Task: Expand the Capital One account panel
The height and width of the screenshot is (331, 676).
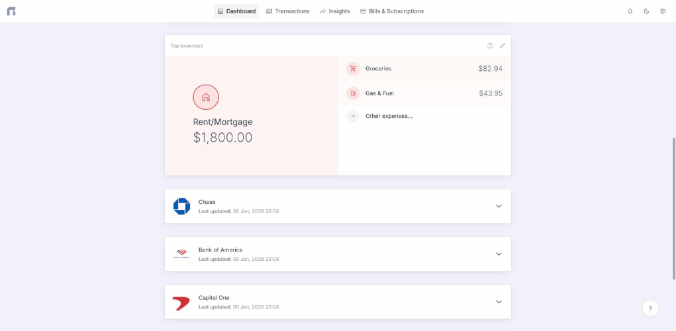Action: point(499,302)
